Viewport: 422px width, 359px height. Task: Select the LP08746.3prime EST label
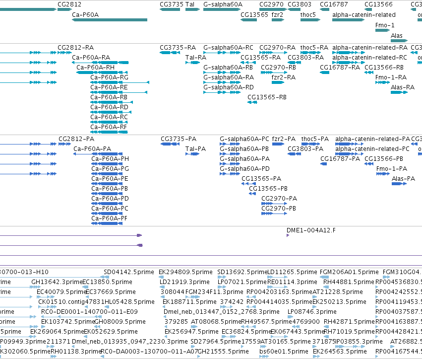[312, 312]
